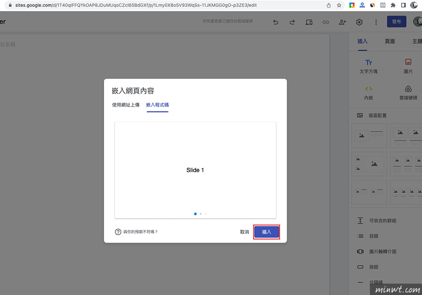Open the browser extensions puzzle icon
422x295 pixels.
pos(393,5)
